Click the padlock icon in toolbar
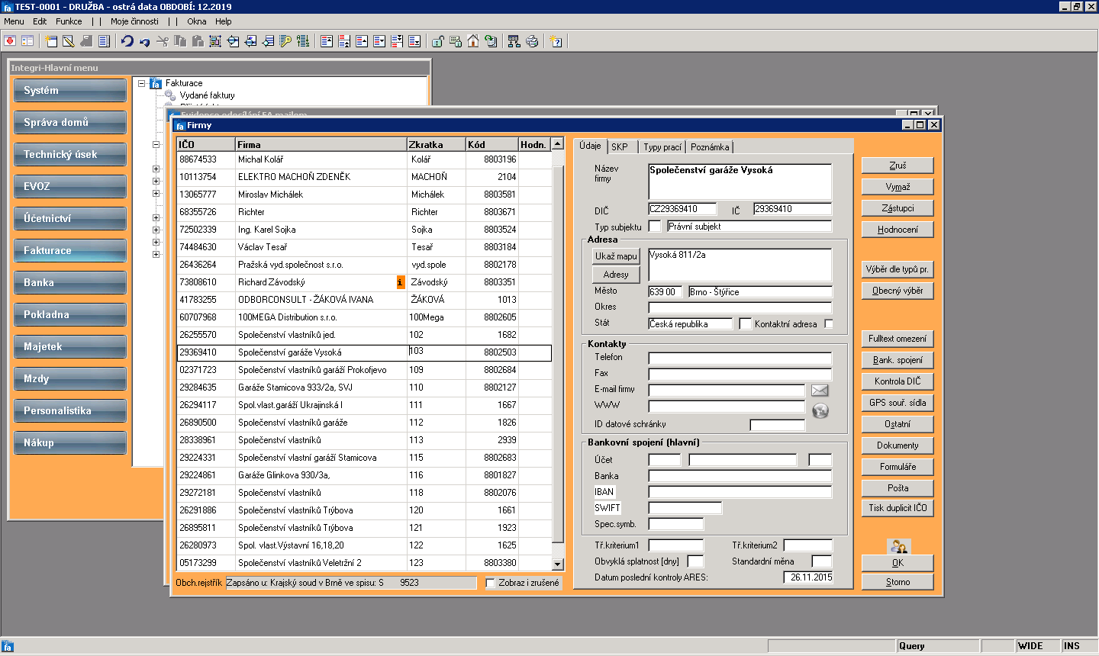This screenshot has height=656, width=1099. pyautogui.click(x=438, y=41)
